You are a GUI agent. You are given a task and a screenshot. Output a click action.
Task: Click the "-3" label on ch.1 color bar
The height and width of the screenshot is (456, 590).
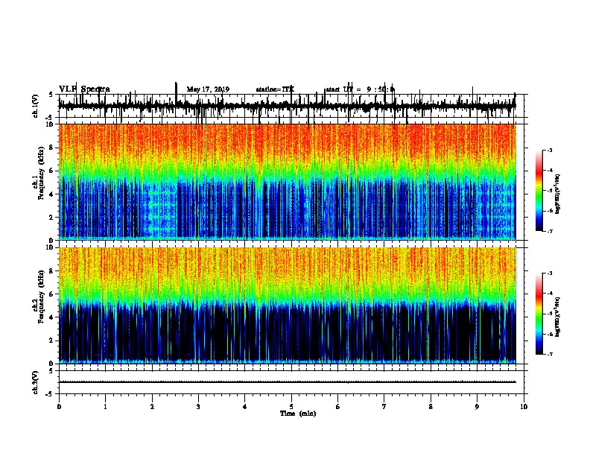pos(549,150)
